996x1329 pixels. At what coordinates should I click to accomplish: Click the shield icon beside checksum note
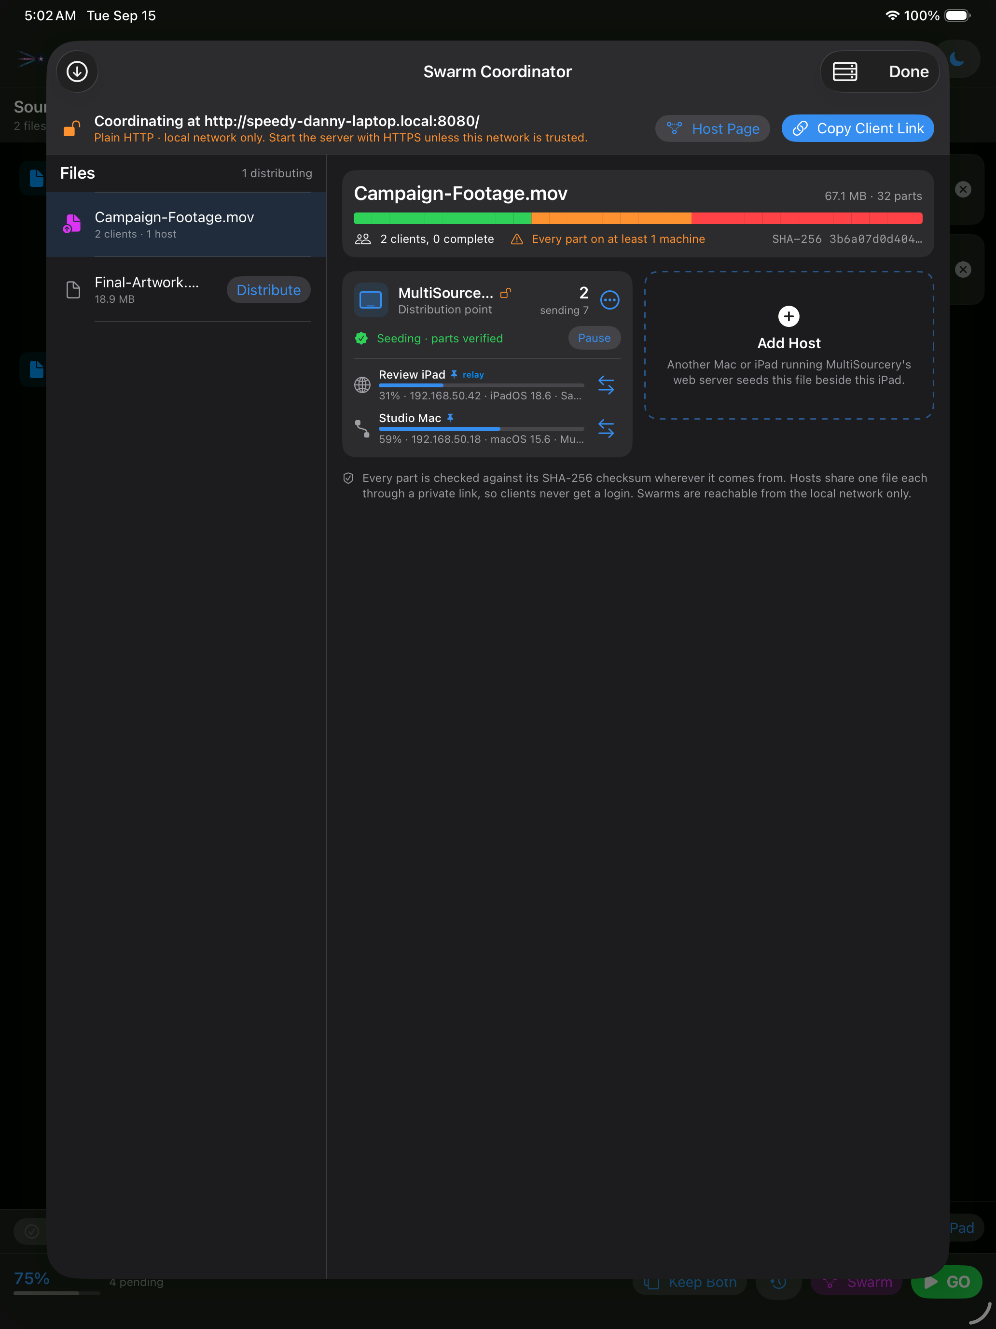(x=348, y=478)
